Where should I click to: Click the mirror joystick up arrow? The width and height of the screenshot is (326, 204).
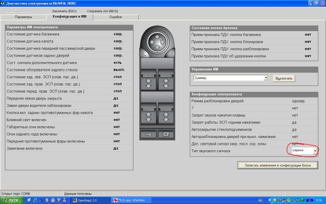(157, 37)
